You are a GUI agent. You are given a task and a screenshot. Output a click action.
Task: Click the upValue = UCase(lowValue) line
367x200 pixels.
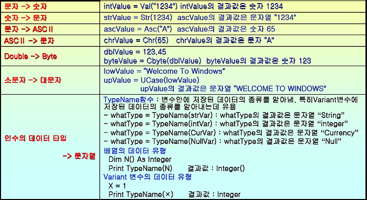point(151,80)
